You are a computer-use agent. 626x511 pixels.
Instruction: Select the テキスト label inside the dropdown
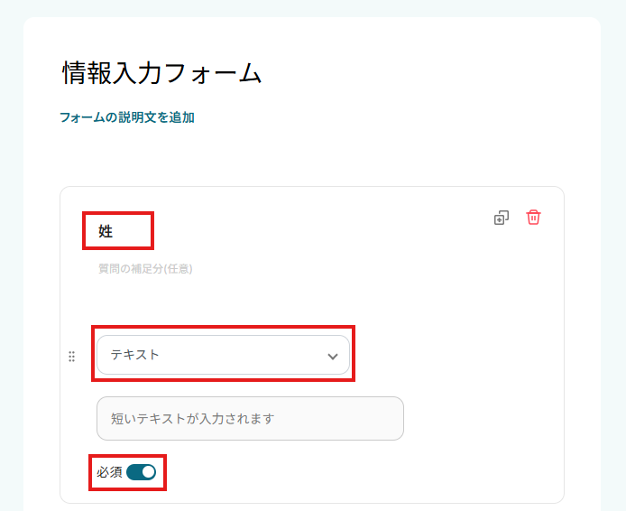point(135,355)
